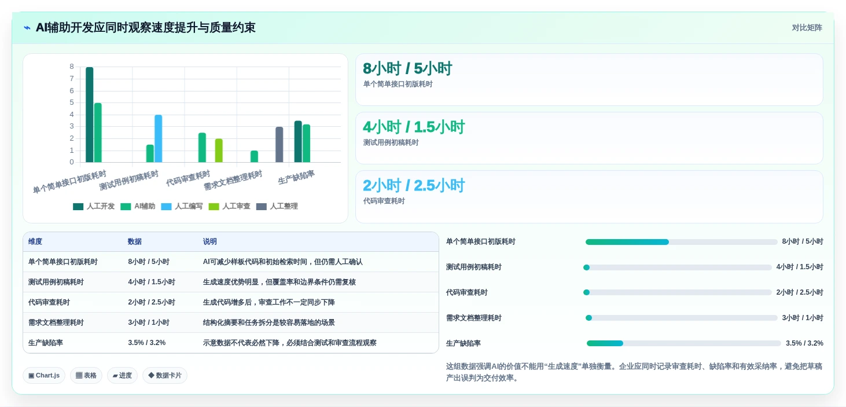Click the chart axis label 代码审查耗时
Viewport: 846px width, 407px height.
(x=188, y=179)
